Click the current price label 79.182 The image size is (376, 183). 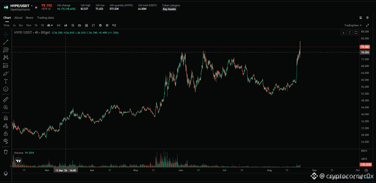pos(365,47)
